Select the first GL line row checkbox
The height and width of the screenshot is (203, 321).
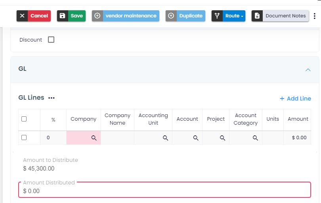24,138
